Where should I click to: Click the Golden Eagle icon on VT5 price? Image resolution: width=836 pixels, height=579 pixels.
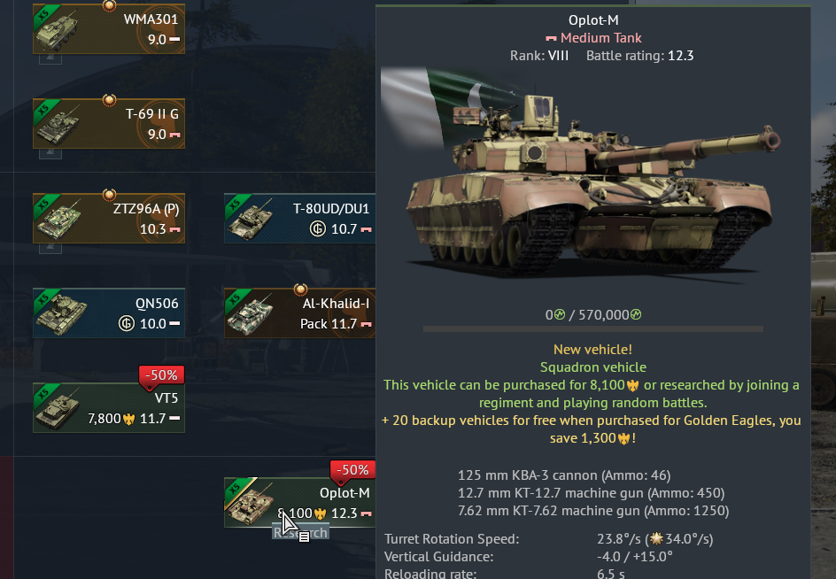click(x=129, y=419)
